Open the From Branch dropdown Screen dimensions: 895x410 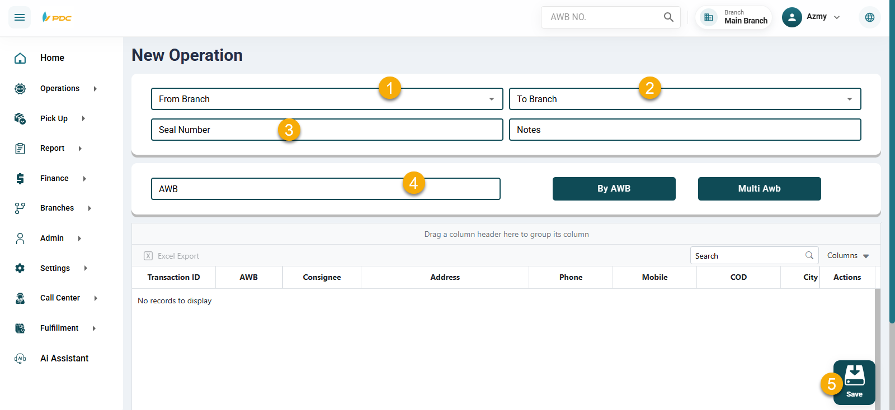[x=491, y=99]
